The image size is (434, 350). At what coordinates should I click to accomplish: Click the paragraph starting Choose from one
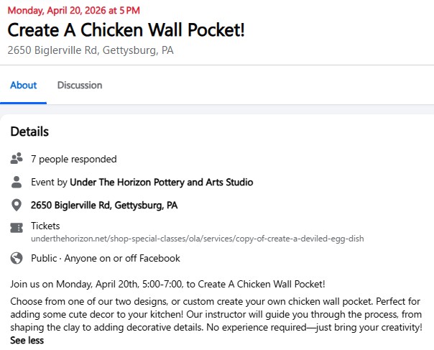click(216, 314)
